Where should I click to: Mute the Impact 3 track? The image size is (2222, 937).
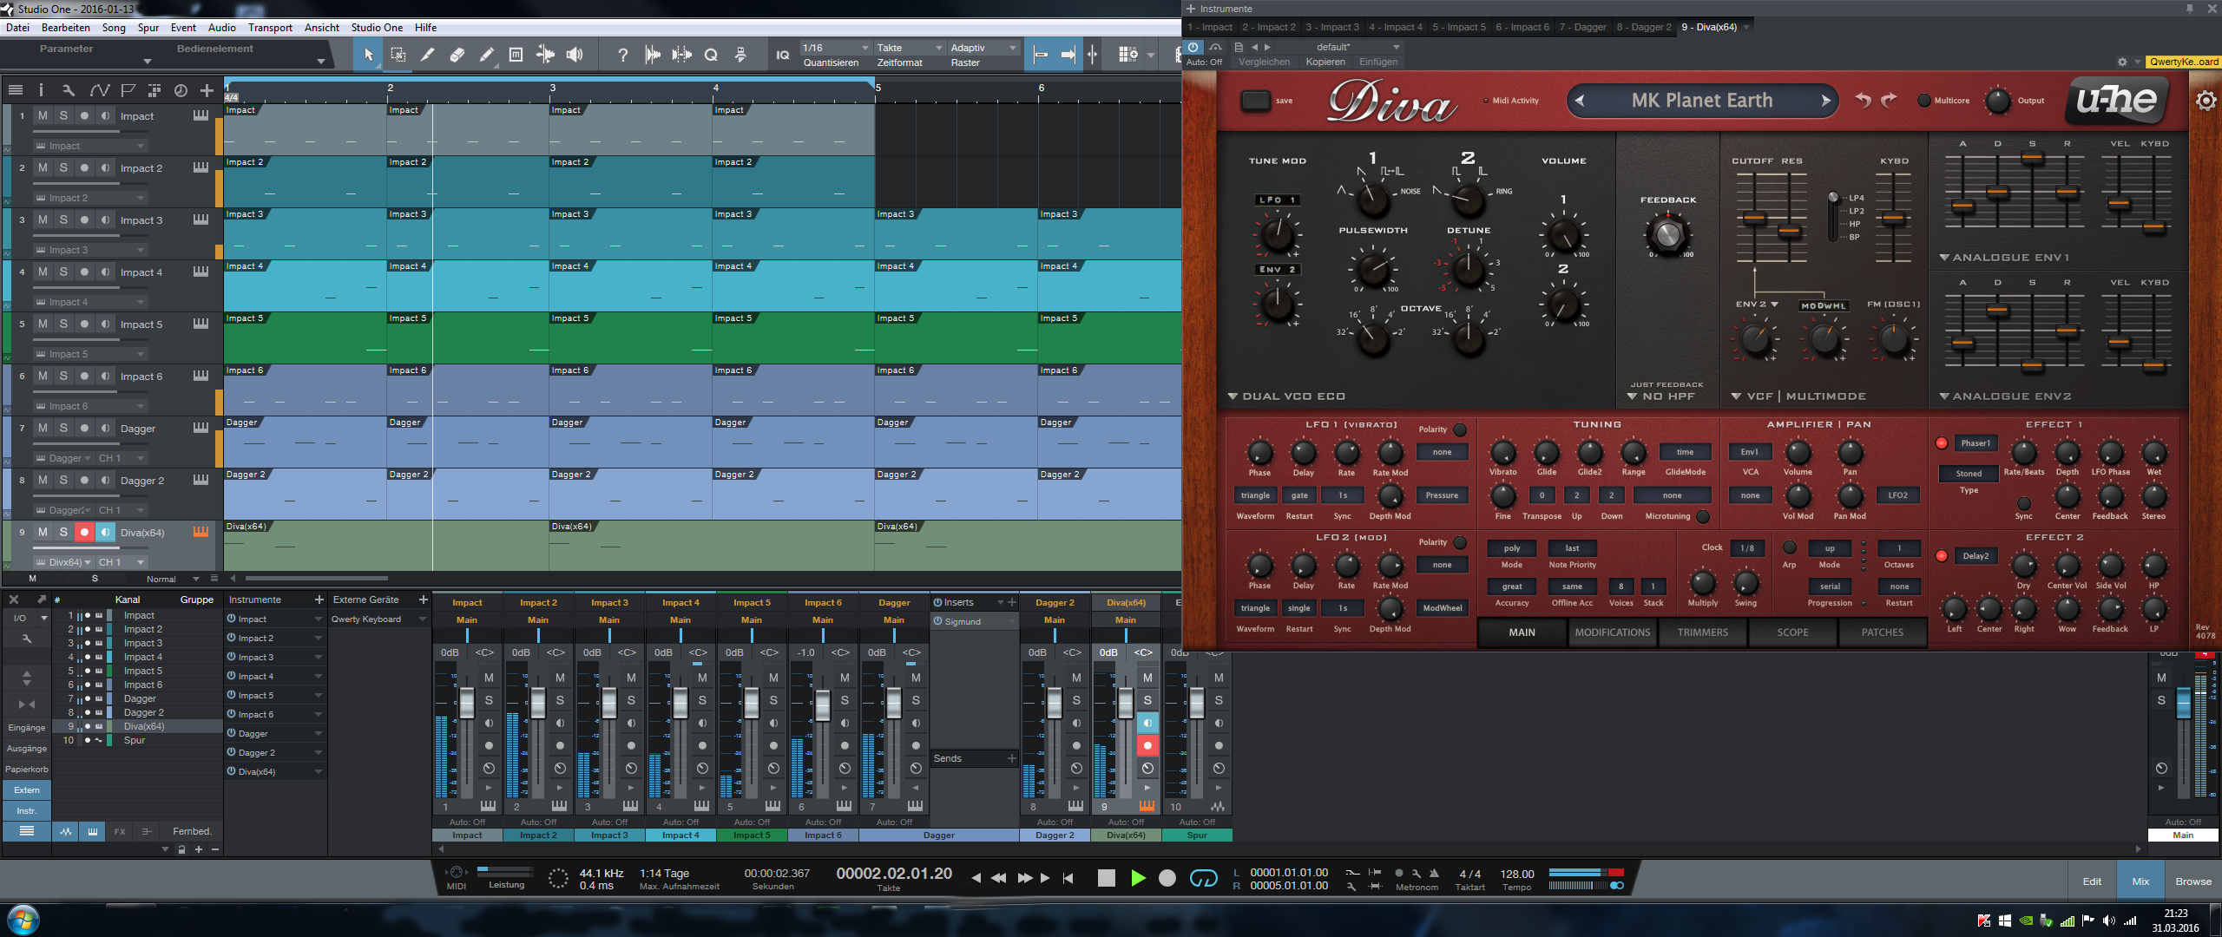click(43, 220)
